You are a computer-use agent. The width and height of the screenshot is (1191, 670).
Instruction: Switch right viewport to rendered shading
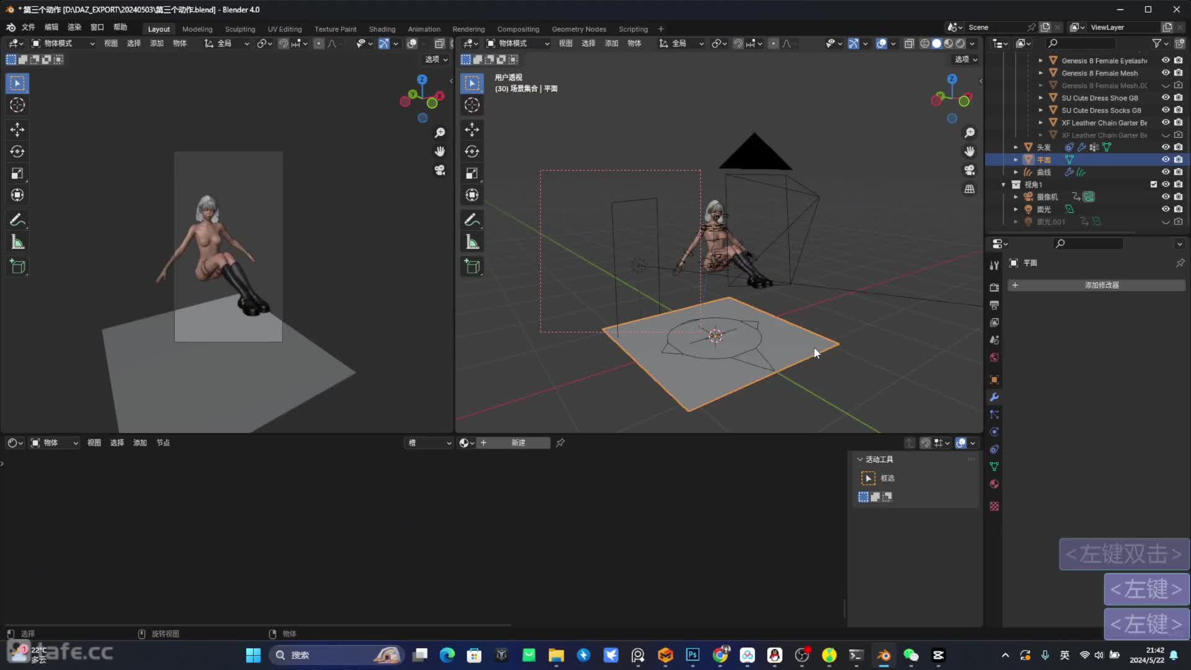[960, 43]
